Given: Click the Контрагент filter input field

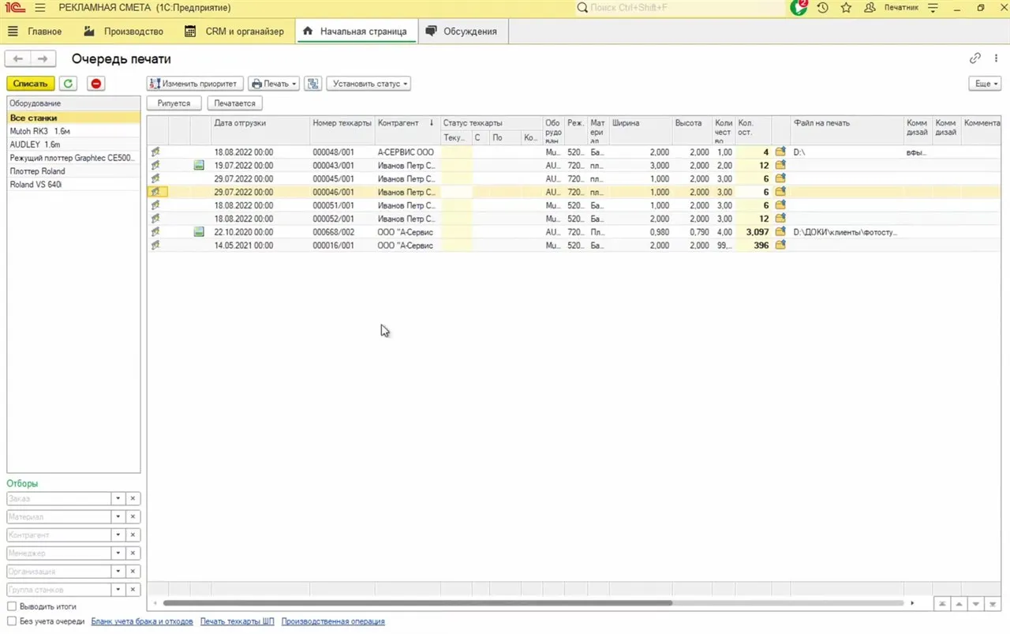Looking at the screenshot, I should [x=58, y=535].
